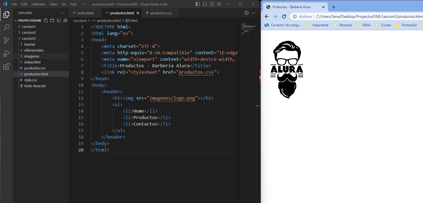This screenshot has height=203, width=423.
Task: Follow the productos.css link in code
Action: pyautogui.click(x=196, y=72)
